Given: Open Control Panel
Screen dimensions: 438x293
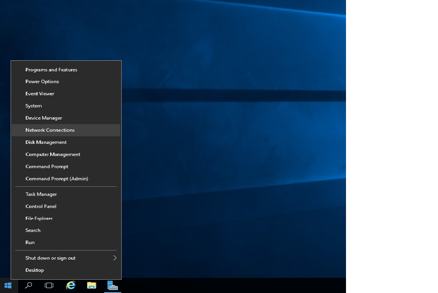Looking at the screenshot, I should [41, 206].
